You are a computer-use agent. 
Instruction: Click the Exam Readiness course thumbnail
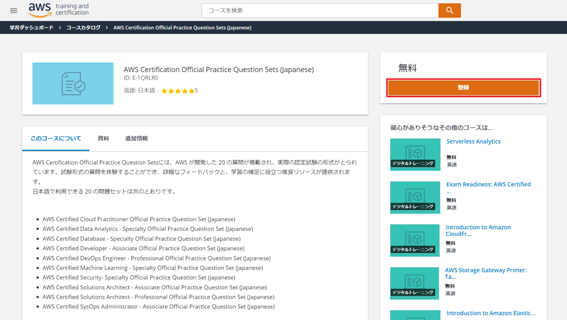(415, 197)
